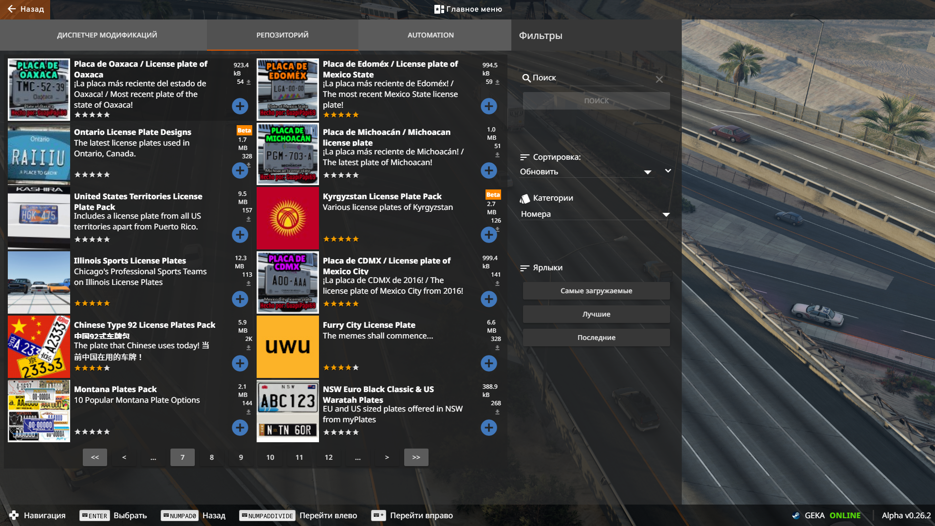Open United States Territories plate thumbnail
This screenshot has height=526, width=935.
pos(39,218)
